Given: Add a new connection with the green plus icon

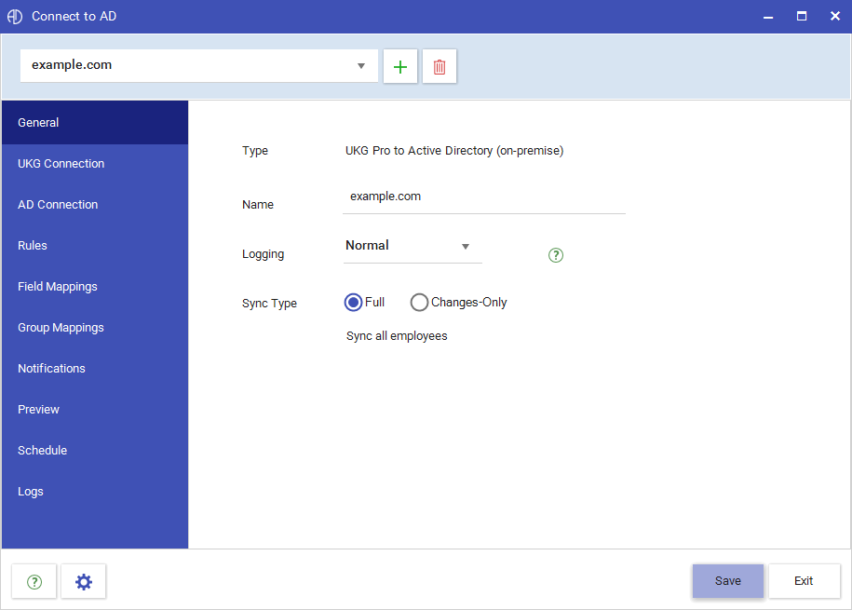Looking at the screenshot, I should tap(399, 66).
